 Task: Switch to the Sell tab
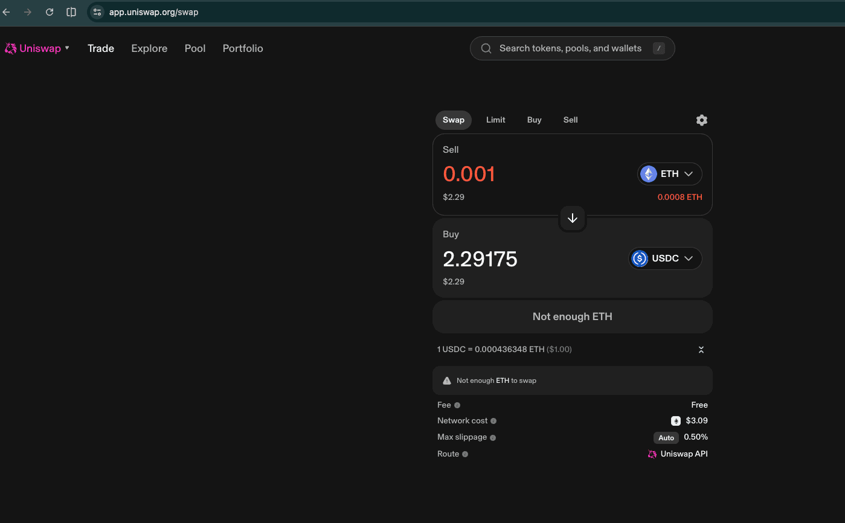click(x=571, y=120)
